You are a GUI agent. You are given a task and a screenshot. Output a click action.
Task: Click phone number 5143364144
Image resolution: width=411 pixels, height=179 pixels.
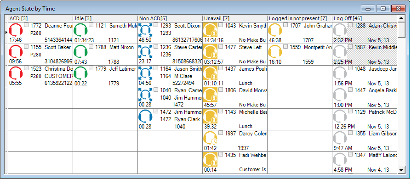click(x=58, y=40)
